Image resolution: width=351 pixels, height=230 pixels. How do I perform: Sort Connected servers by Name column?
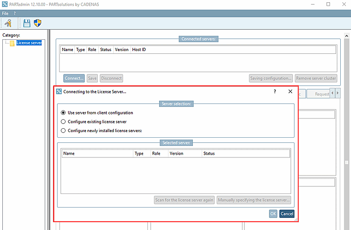(67, 50)
